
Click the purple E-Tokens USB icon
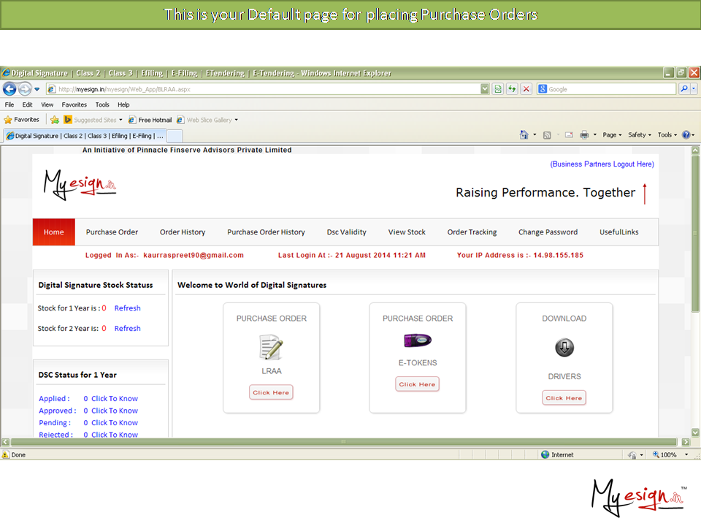click(x=417, y=340)
